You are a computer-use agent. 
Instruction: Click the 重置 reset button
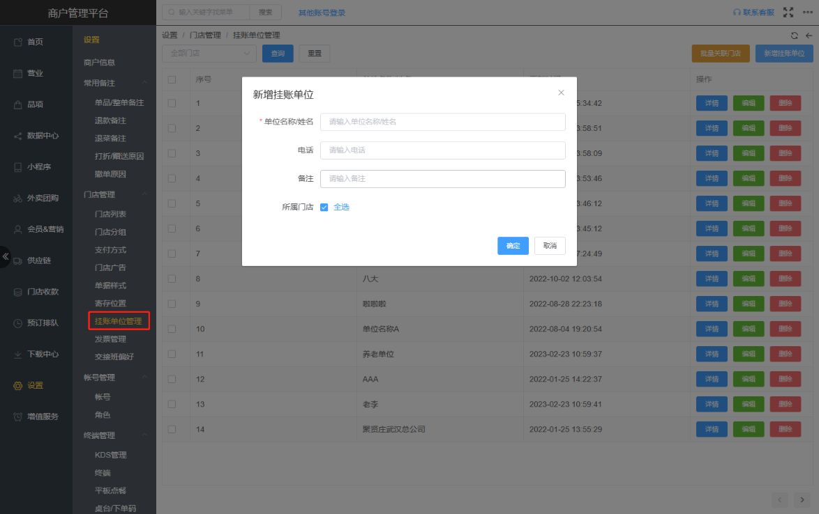point(315,53)
